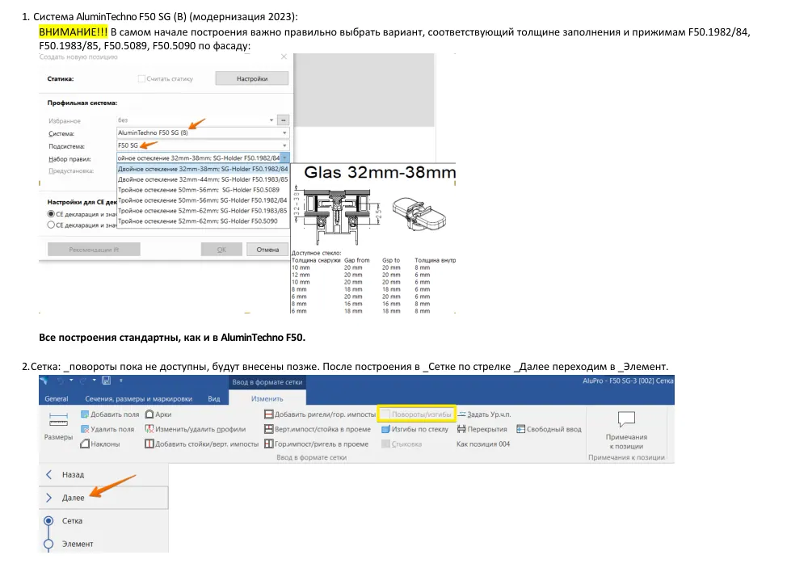Image resolution: width=808 pixels, height=572 pixels.
Task: Click Как позиция 004 command
Action: tap(483, 444)
